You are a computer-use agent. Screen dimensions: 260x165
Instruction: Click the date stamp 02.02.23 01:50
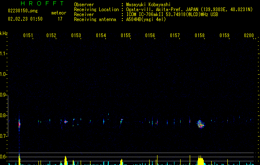pyautogui.click(x=25, y=19)
